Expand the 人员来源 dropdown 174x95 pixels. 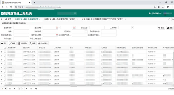coord(132,28)
